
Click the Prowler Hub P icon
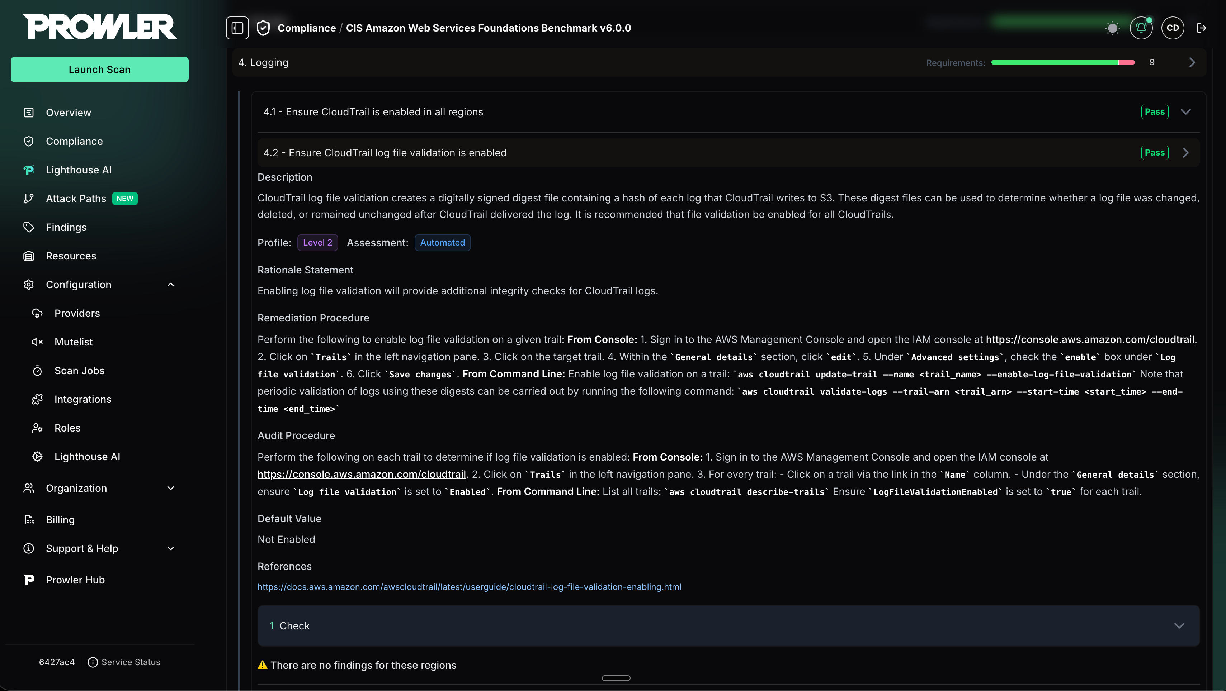29,580
